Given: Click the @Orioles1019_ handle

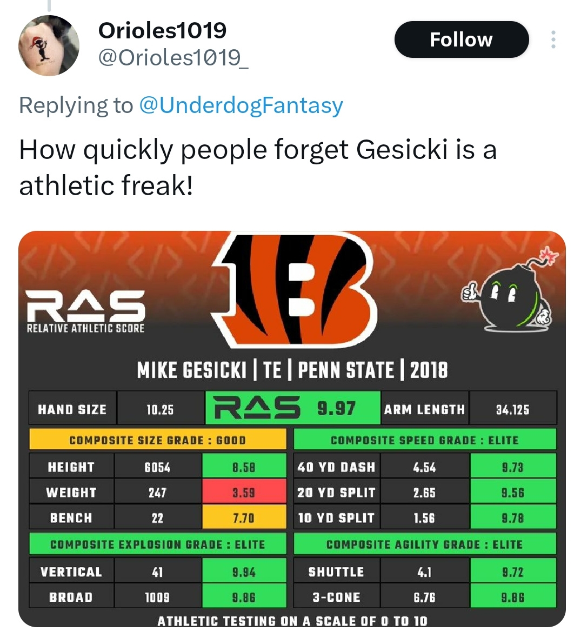Looking at the screenshot, I should [173, 57].
